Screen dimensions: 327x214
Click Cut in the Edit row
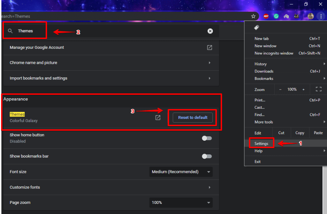(x=281, y=133)
